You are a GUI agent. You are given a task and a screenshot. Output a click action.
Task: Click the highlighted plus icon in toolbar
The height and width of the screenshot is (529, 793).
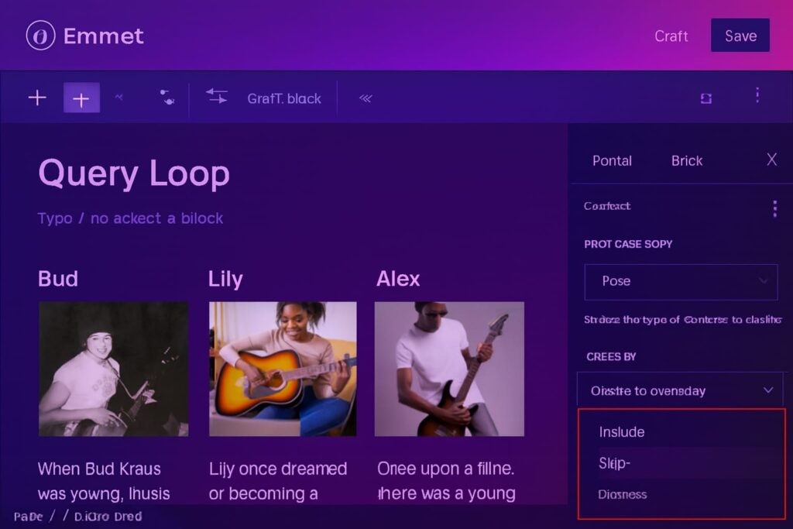(81, 98)
